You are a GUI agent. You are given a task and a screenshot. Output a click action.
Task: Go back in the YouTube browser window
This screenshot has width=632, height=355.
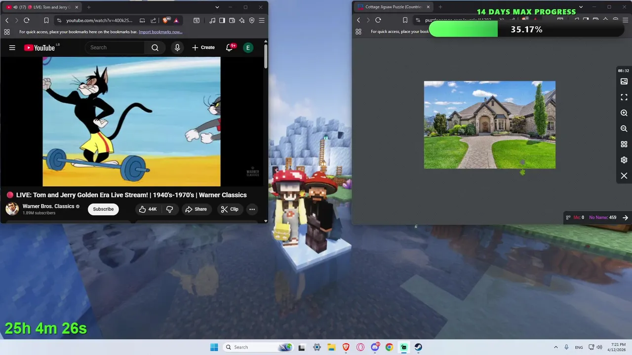7,20
